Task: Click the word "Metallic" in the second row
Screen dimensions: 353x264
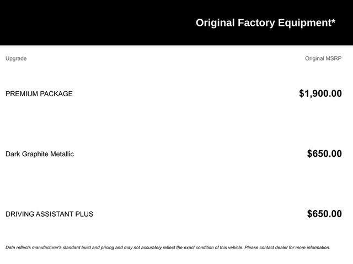Action: 62,154
